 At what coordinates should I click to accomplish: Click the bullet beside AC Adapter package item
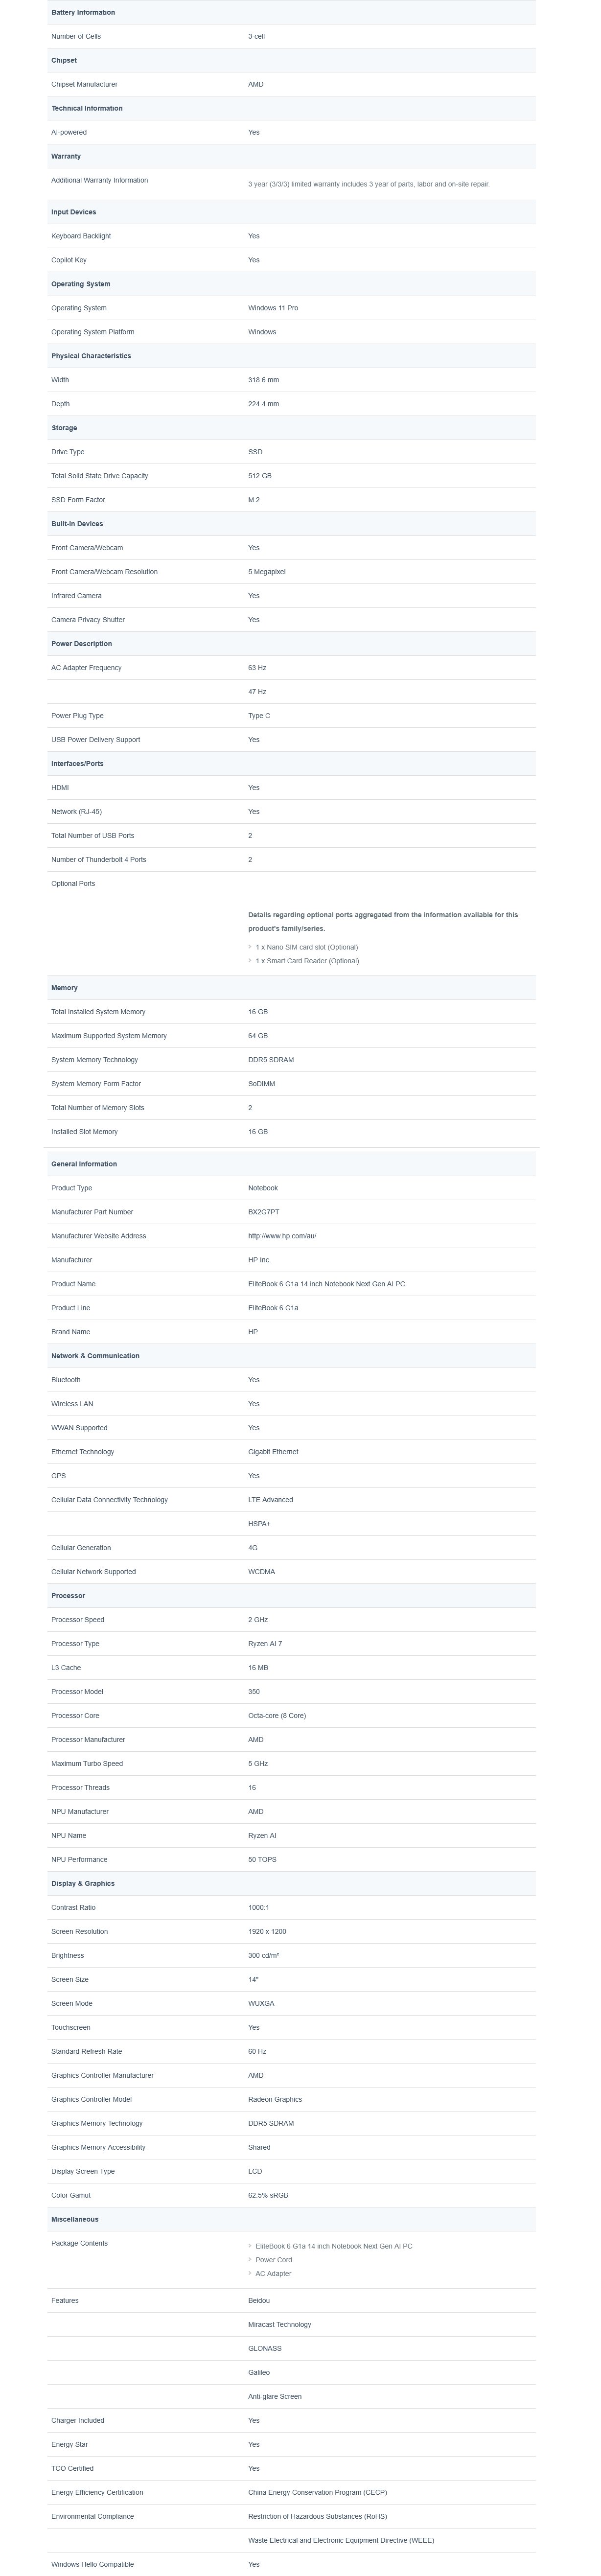coord(250,2274)
